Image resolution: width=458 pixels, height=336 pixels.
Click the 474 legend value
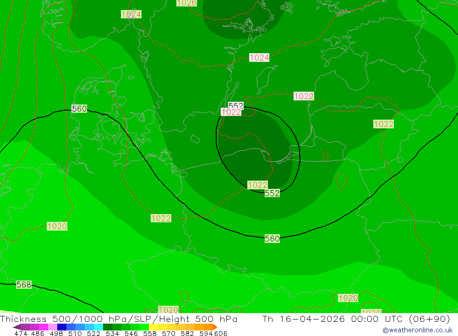click(21, 333)
